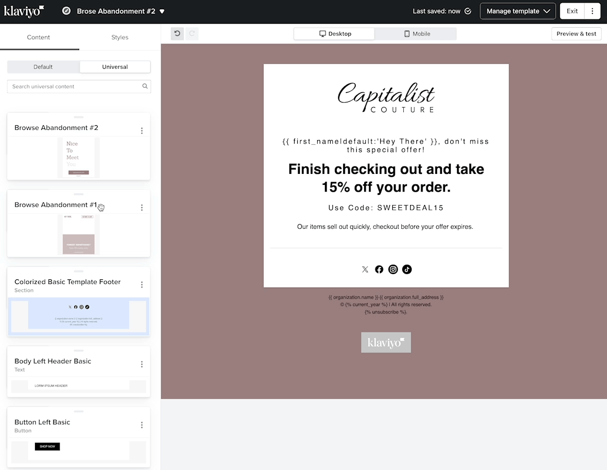Switch to Desktop preview mode

click(334, 33)
